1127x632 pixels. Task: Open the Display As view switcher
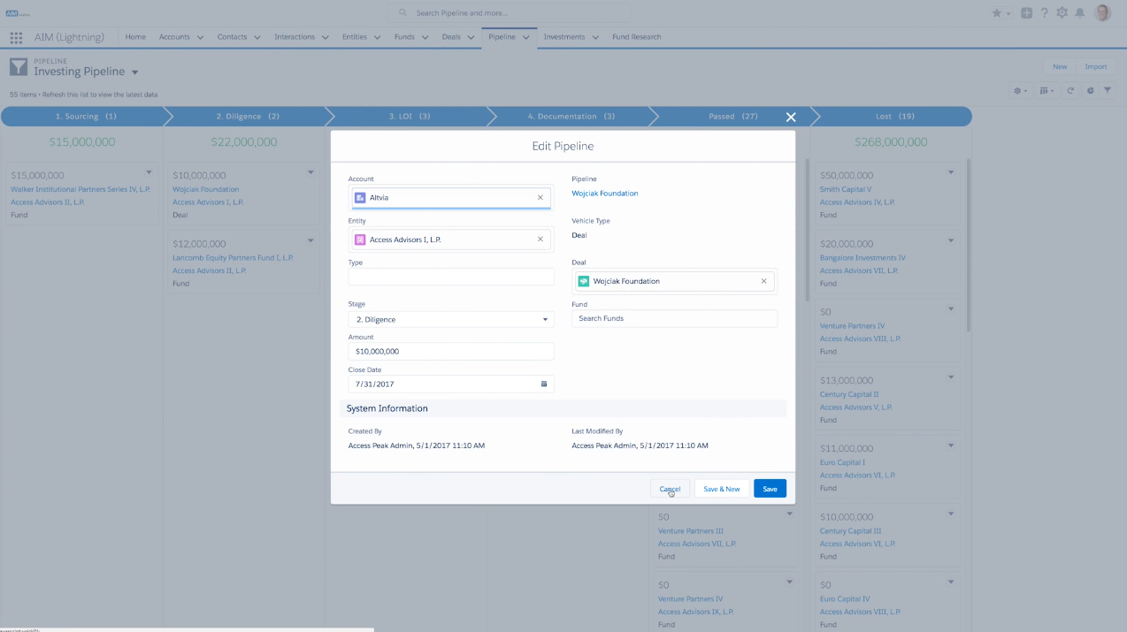point(1047,90)
